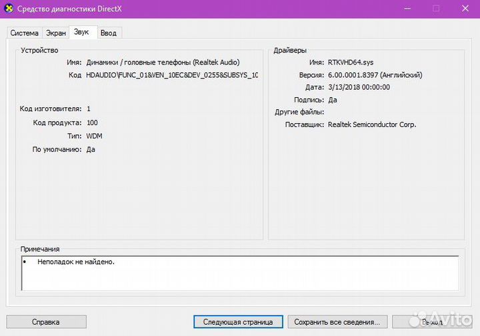Screen dimensions: 480x336
Task: Click the Realtek Audio device name text
Action: tap(163, 63)
